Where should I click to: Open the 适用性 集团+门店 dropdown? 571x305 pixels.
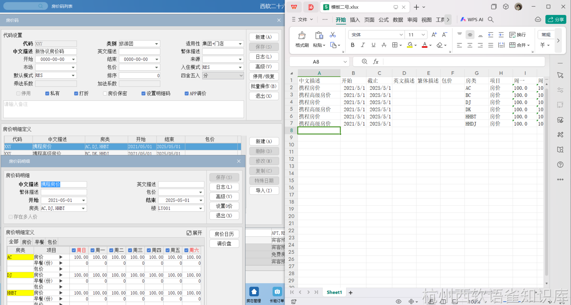pos(240,44)
